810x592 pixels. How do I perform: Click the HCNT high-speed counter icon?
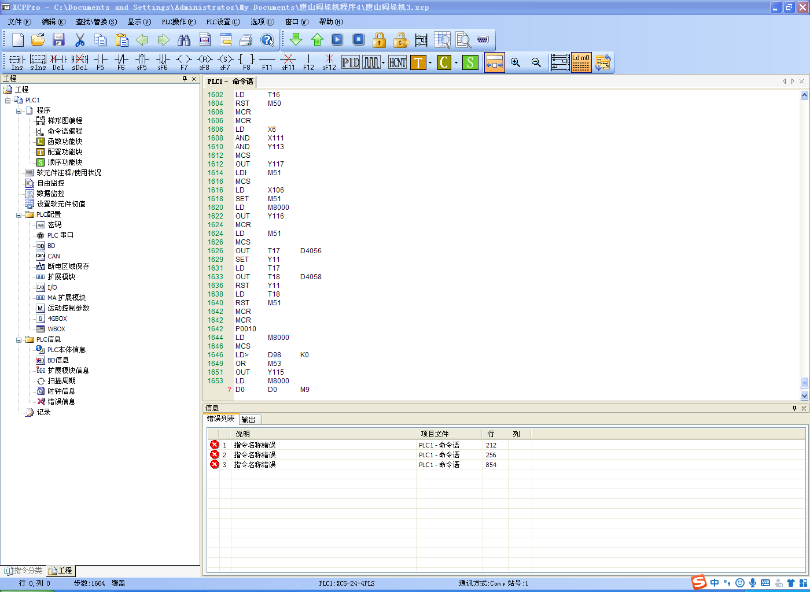pyautogui.click(x=397, y=62)
